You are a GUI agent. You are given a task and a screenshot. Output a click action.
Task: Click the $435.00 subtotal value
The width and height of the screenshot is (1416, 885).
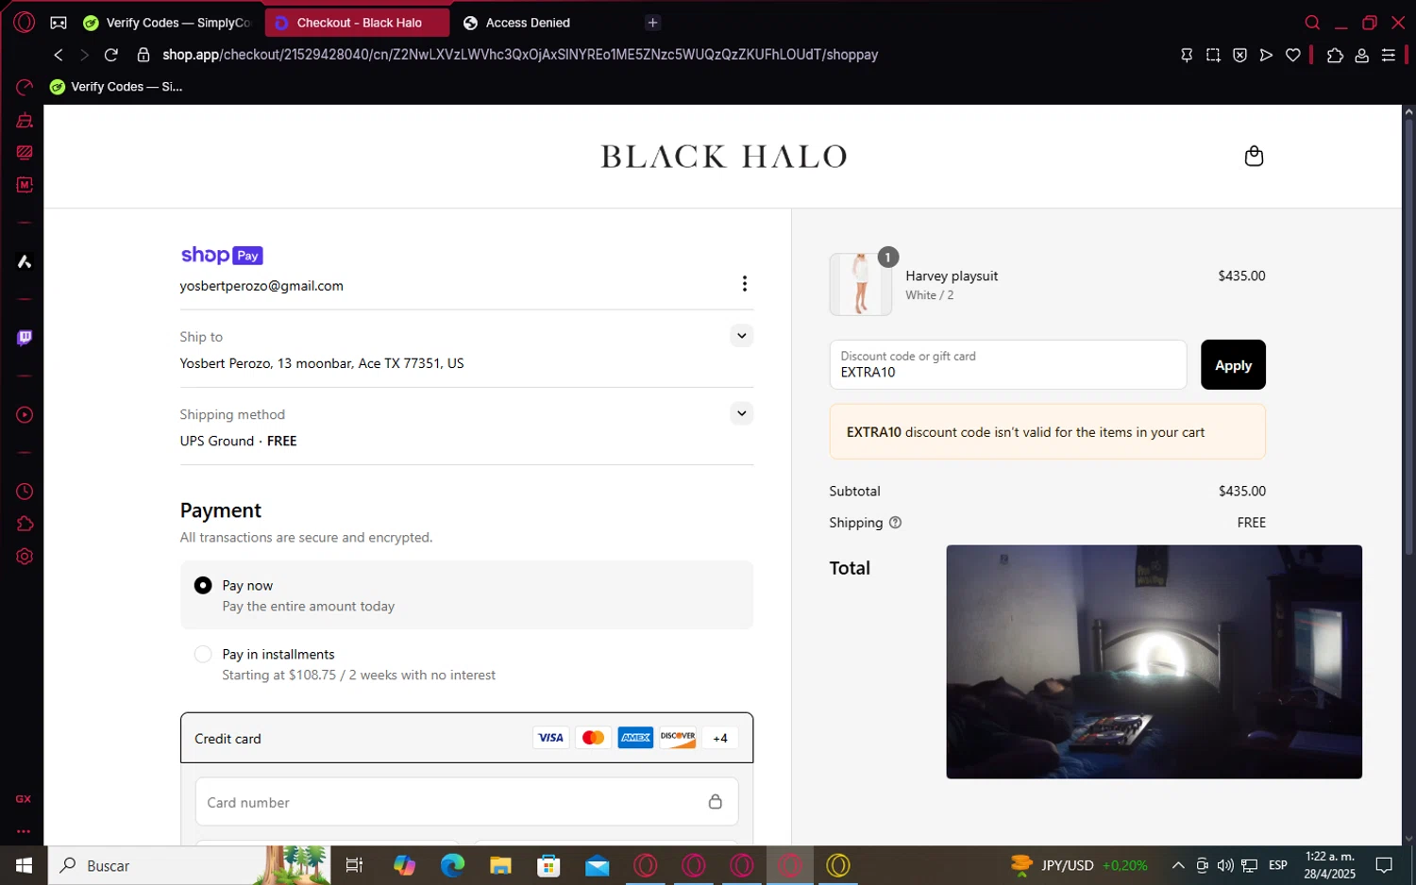point(1241,492)
